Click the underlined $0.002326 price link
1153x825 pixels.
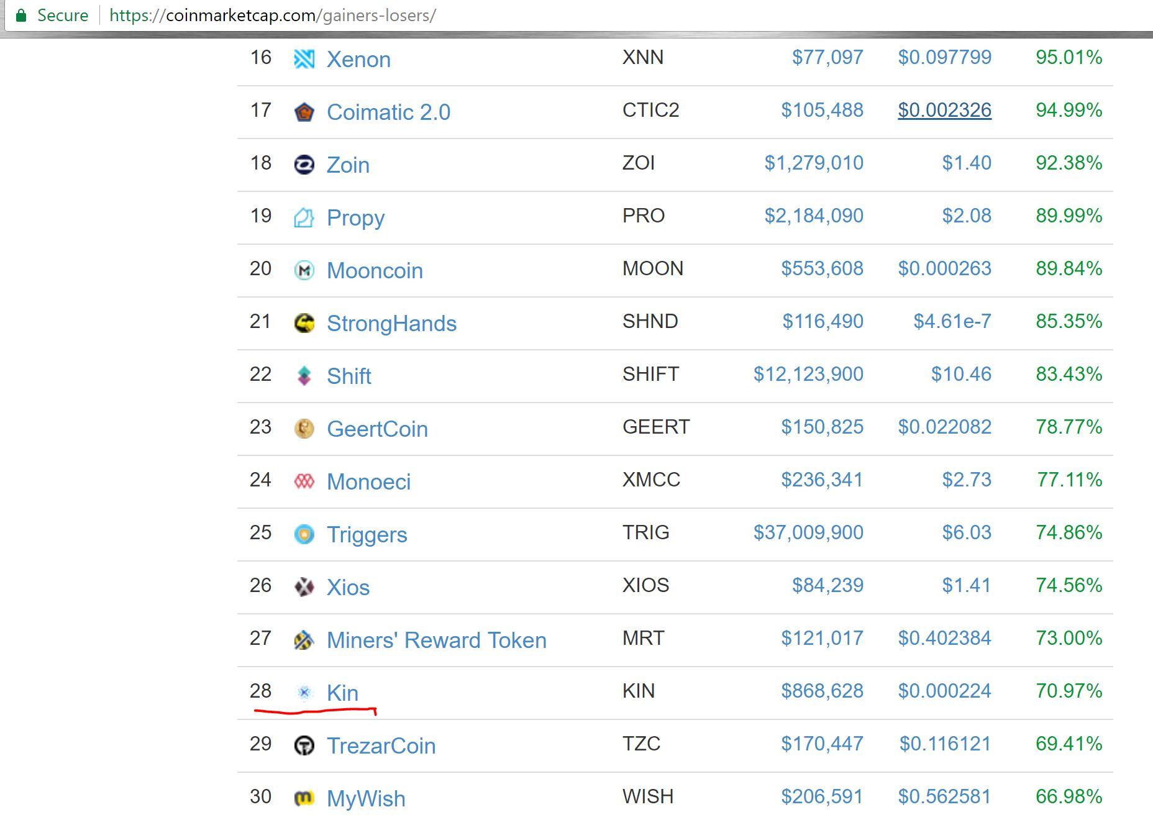(x=944, y=109)
